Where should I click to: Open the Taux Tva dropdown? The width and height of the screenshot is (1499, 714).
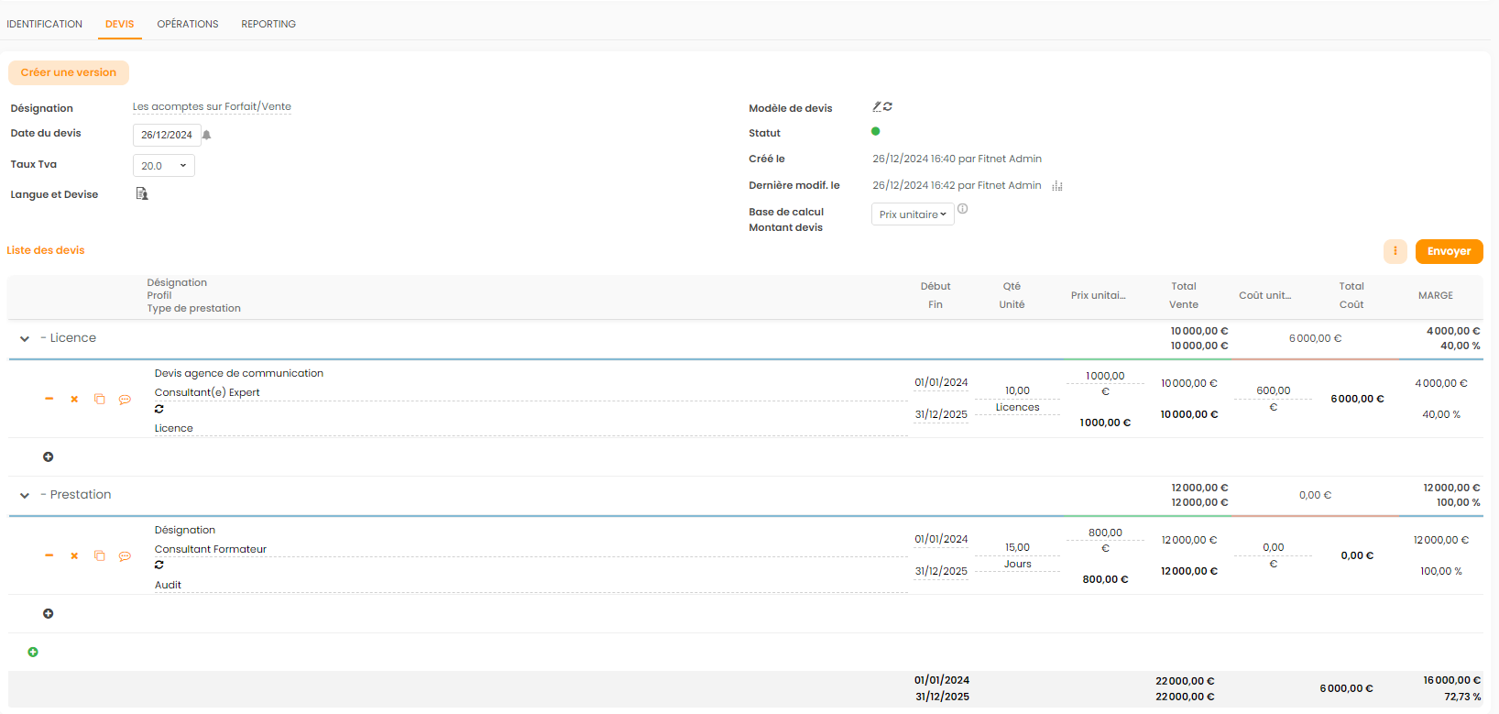(x=164, y=166)
